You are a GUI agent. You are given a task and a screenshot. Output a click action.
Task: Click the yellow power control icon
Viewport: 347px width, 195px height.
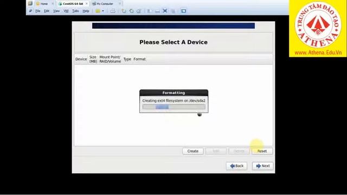tap(98, 11)
